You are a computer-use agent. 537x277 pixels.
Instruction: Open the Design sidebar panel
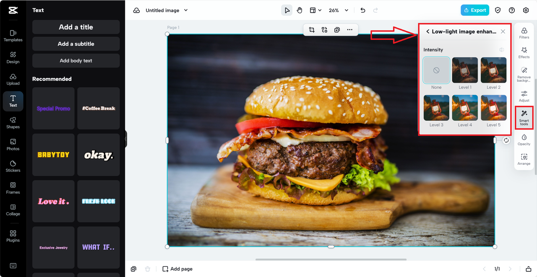13,57
